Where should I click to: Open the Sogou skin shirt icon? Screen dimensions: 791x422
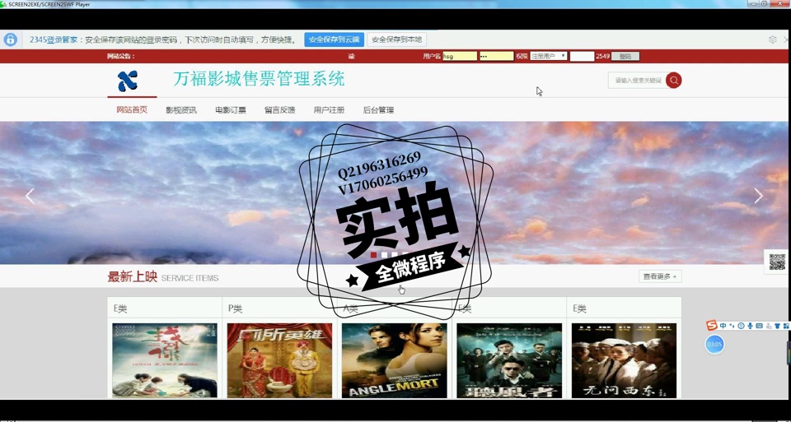click(777, 326)
